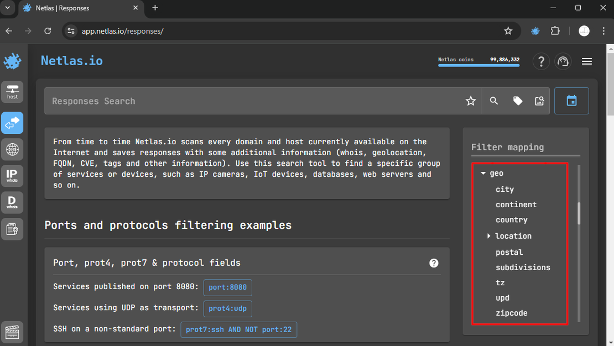Open help via the question mark icon

click(x=541, y=61)
